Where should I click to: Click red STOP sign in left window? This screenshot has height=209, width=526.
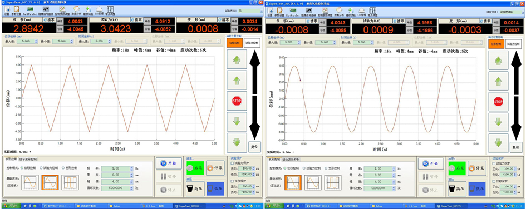[x=237, y=101]
